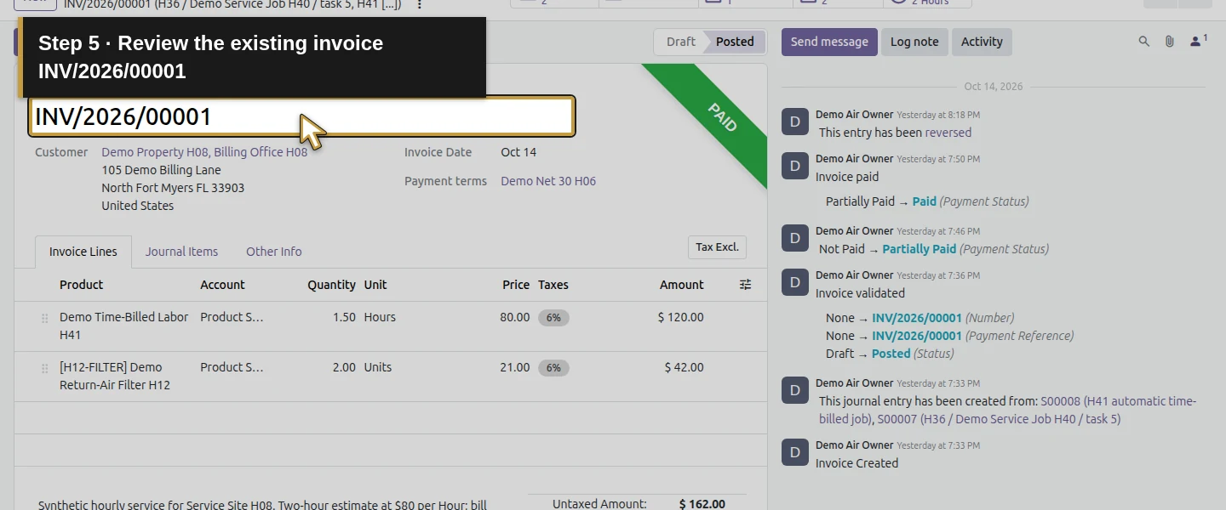
Task: Open the attachments paperclip icon
Action: coord(1170,42)
